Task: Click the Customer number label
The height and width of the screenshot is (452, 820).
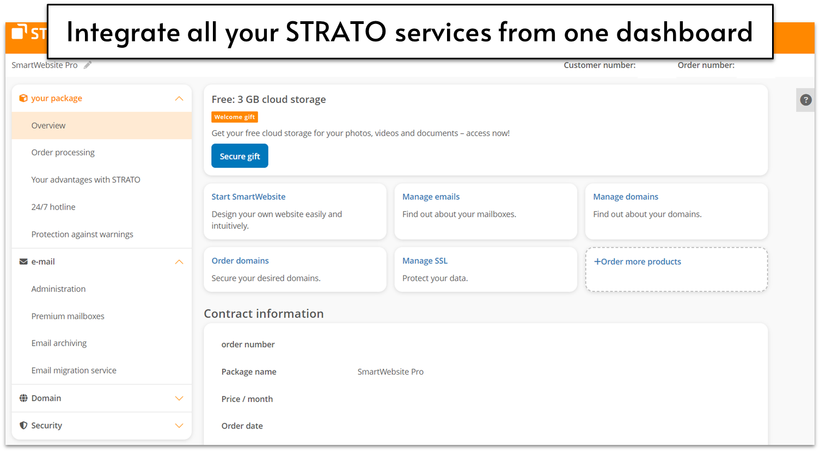Action: 599,65
